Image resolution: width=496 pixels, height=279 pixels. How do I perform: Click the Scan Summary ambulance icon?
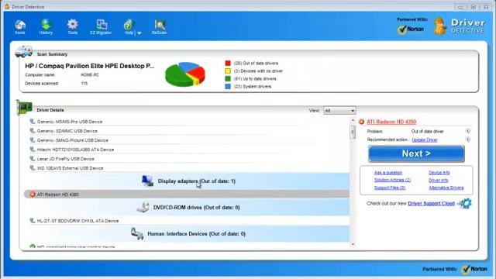pos(24,52)
